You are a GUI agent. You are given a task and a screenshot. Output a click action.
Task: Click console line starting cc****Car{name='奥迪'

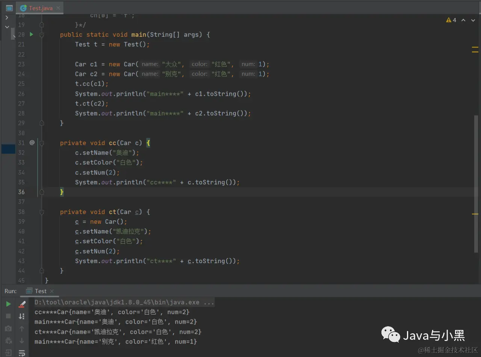[112, 312]
